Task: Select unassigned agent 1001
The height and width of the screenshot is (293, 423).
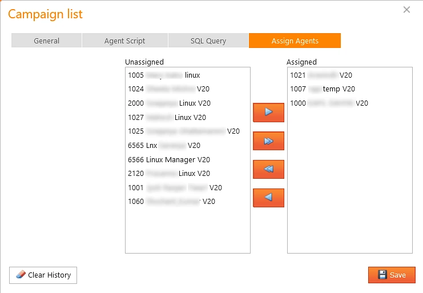Action: coord(187,187)
